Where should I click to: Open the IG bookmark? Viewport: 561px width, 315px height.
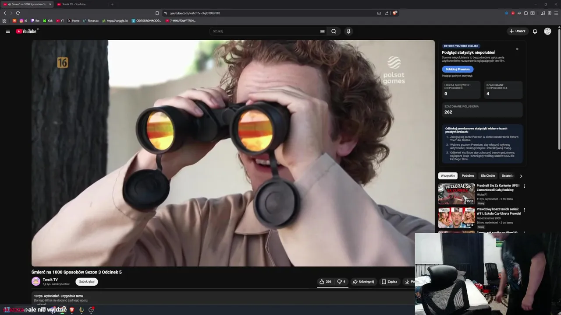tap(23, 21)
